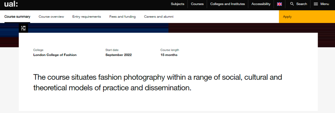The width and height of the screenshot is (335, 113).
Task: Select the Course summary tab
Action: (17, 17)
